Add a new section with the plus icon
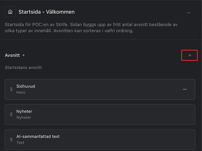The width and height of the screenshot is (202, 151). 190,55
